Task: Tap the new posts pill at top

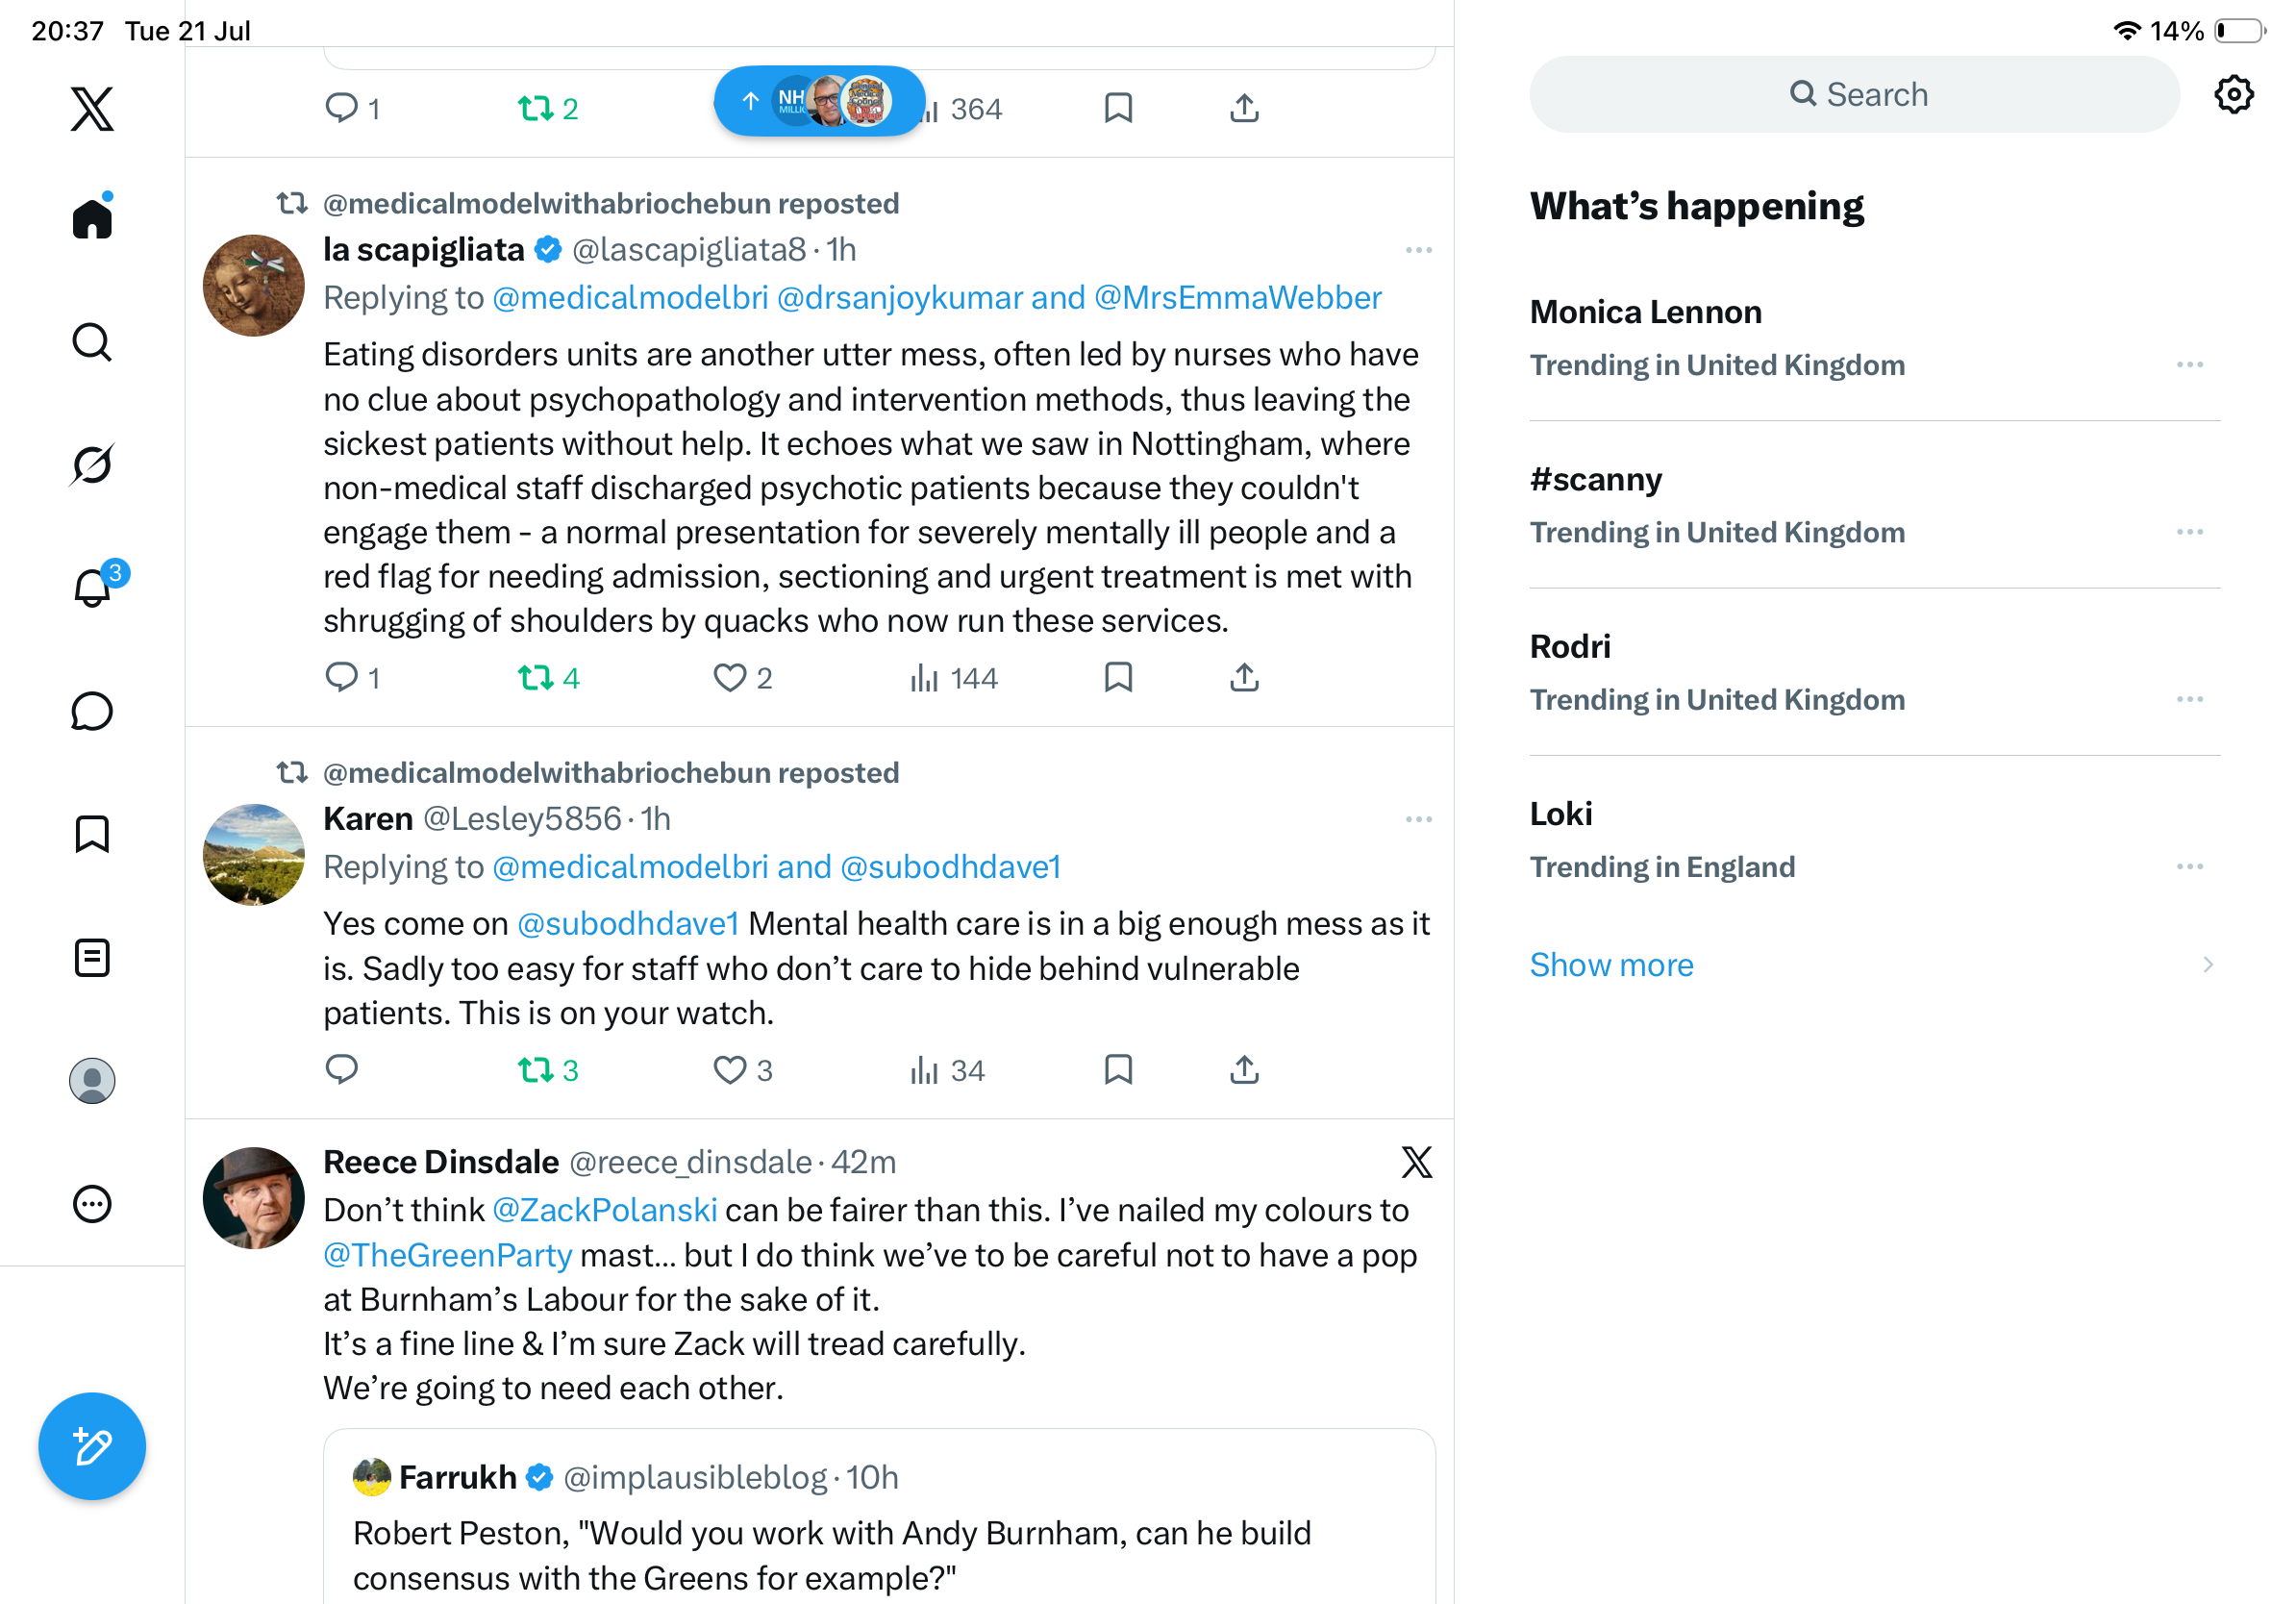Action: point(819,101)
